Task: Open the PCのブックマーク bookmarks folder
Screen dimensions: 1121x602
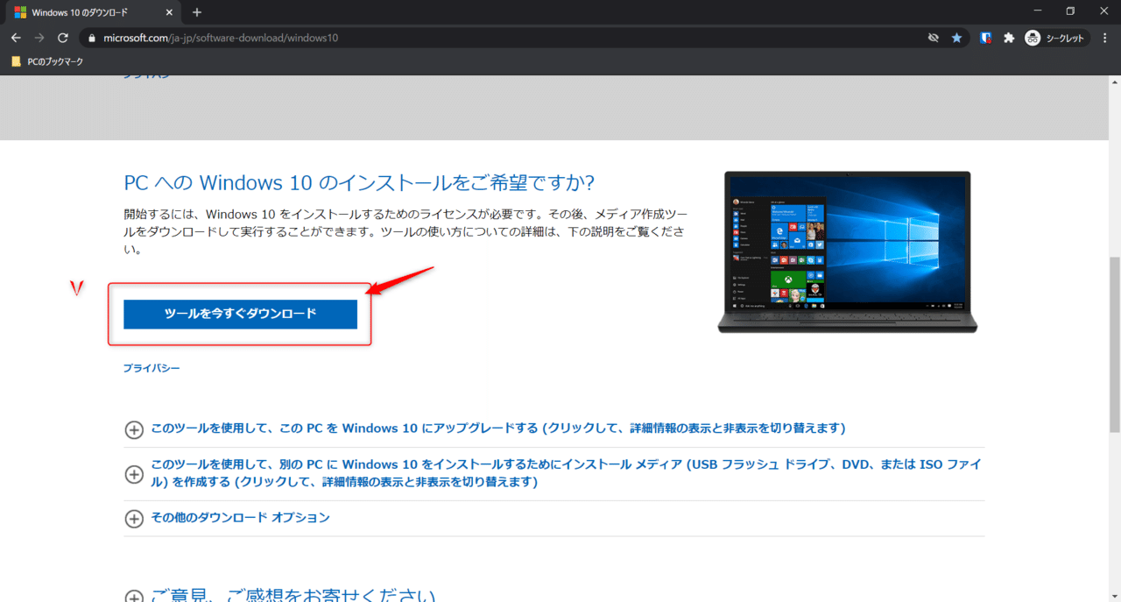Action: coord(46,61)
